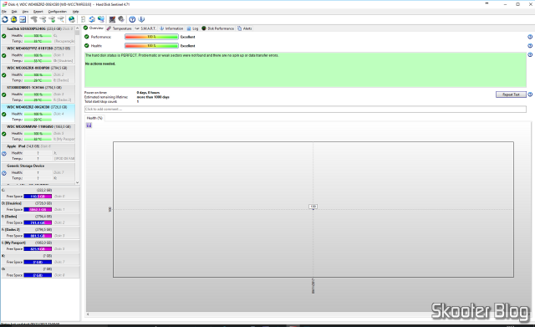The height and width of the screenshot is (327, 535).
Task: Click help icon next to Repeat Test button
Action: coord(530,95)
